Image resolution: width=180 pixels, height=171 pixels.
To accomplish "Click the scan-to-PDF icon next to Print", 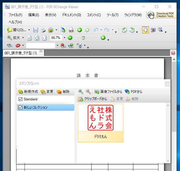I will [x=51, y=30].
